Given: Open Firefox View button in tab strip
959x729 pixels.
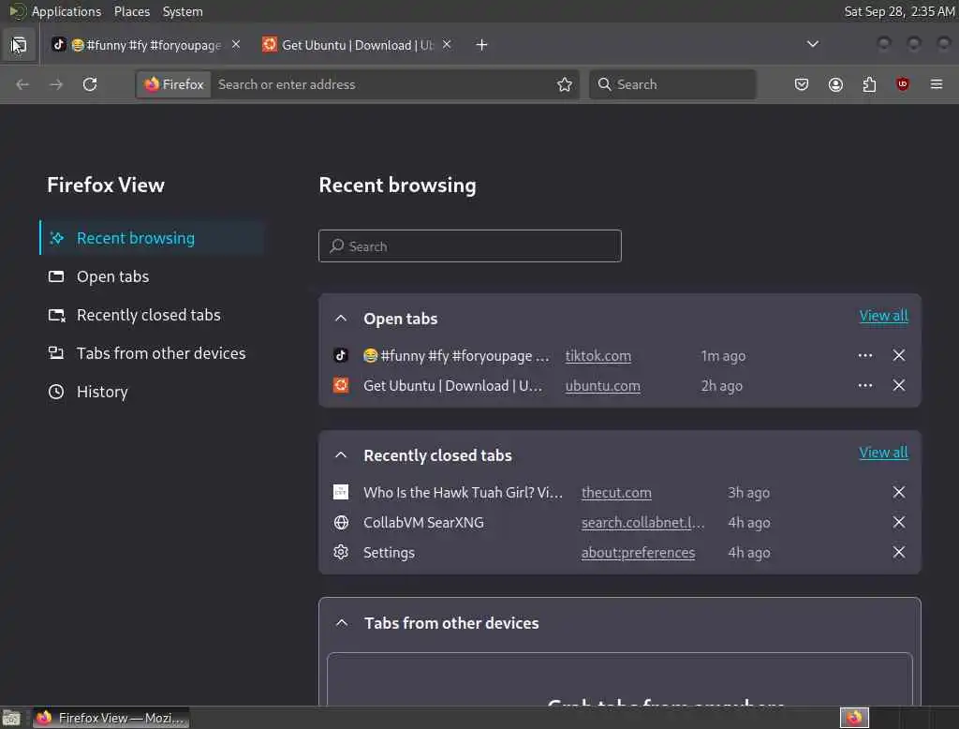Looking at the screenshot, I should pos(19,45).
